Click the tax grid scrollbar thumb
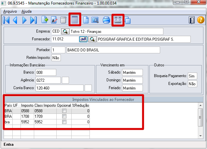The width and height of the screenshot is (207, 149). [x=200, y=117]
